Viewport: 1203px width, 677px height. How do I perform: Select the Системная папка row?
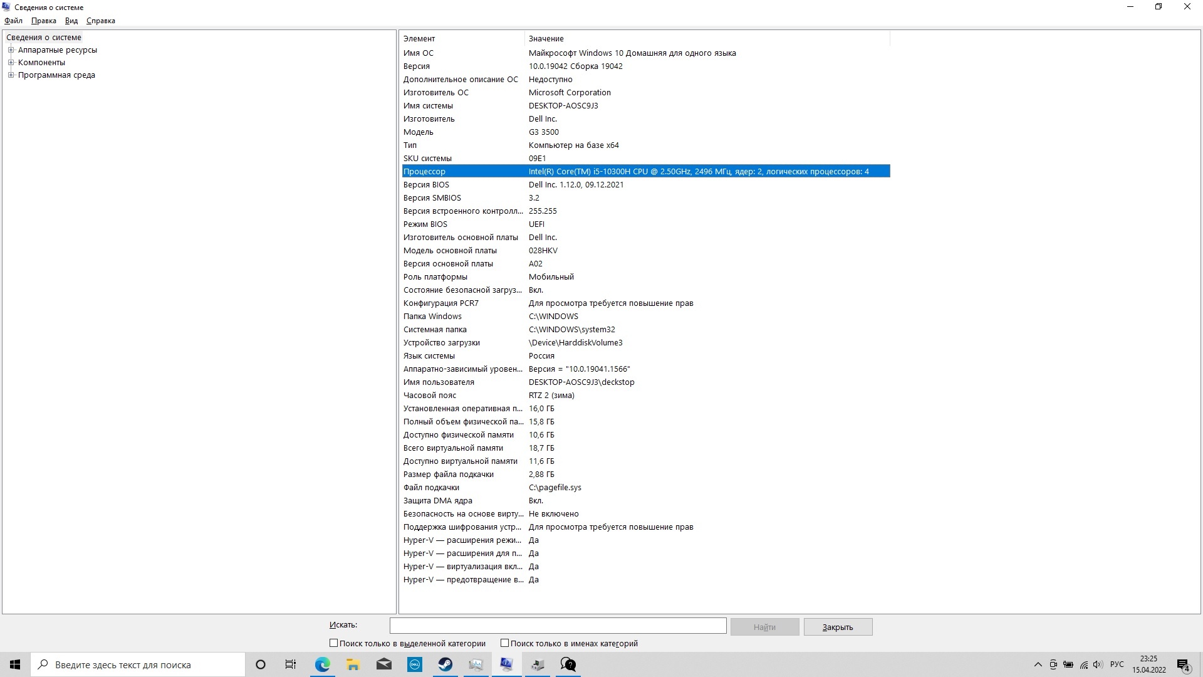[x=645, y=330]
